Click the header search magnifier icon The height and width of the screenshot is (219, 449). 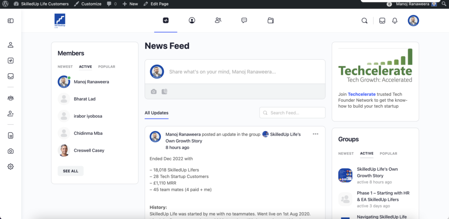click(364, 21)
